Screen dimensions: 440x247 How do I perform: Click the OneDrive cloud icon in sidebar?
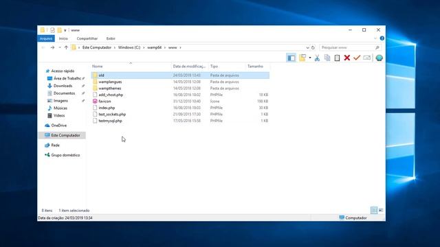pyautogui.click(x=47, y=126)
